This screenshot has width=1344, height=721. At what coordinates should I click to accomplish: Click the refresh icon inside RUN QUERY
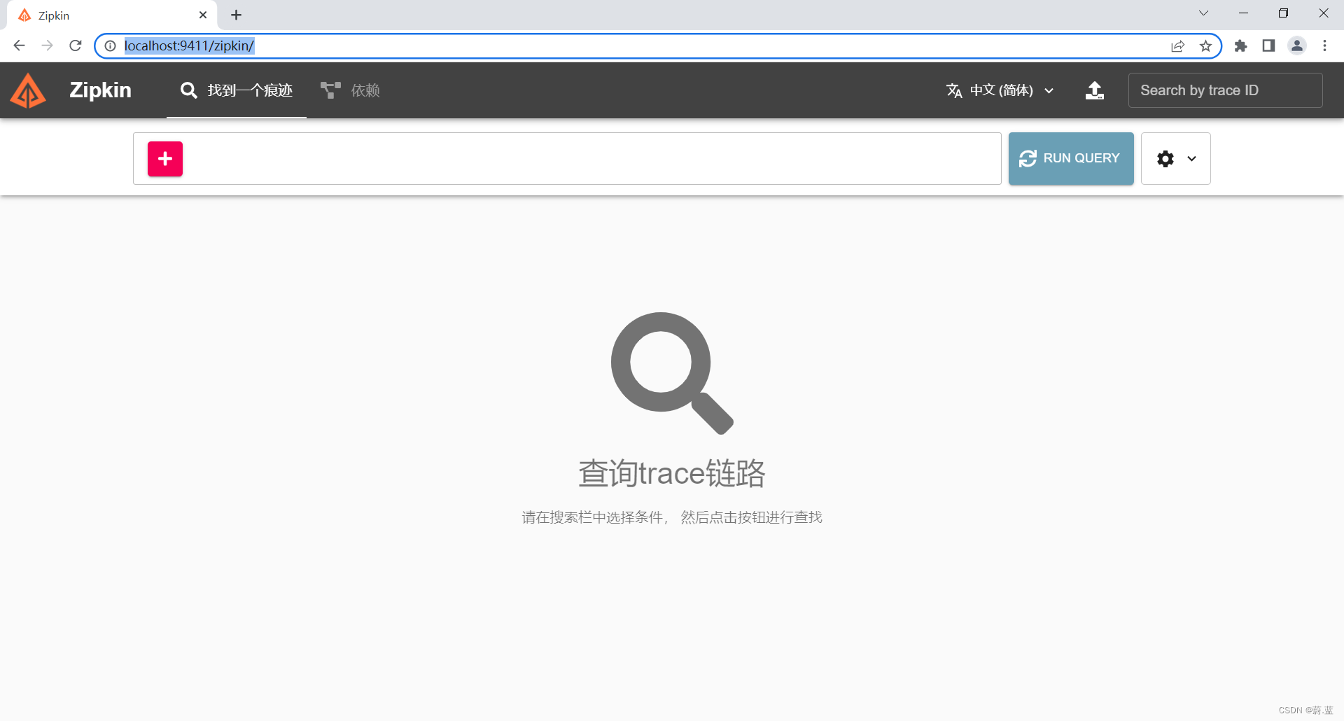[1028, 158]
